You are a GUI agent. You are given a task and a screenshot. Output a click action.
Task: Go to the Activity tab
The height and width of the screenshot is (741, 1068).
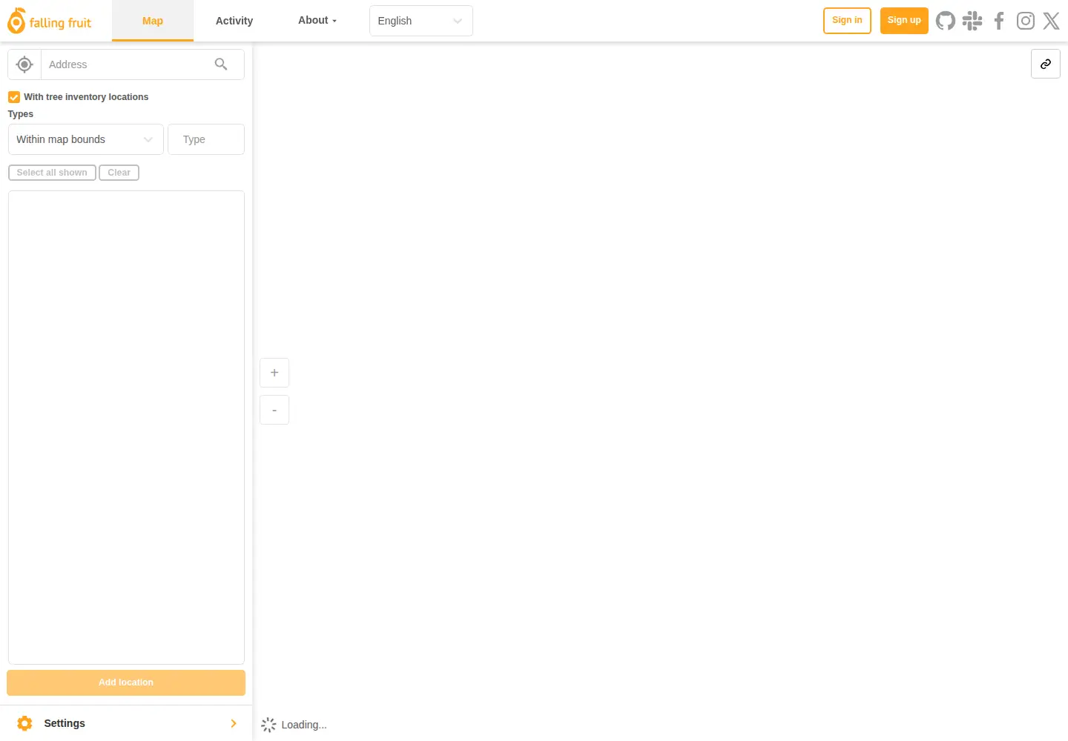[x=234, y=21]
